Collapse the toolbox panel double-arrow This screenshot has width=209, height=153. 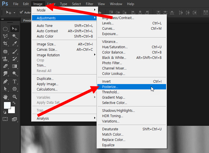pyautogui.click(x=3, y=19)
